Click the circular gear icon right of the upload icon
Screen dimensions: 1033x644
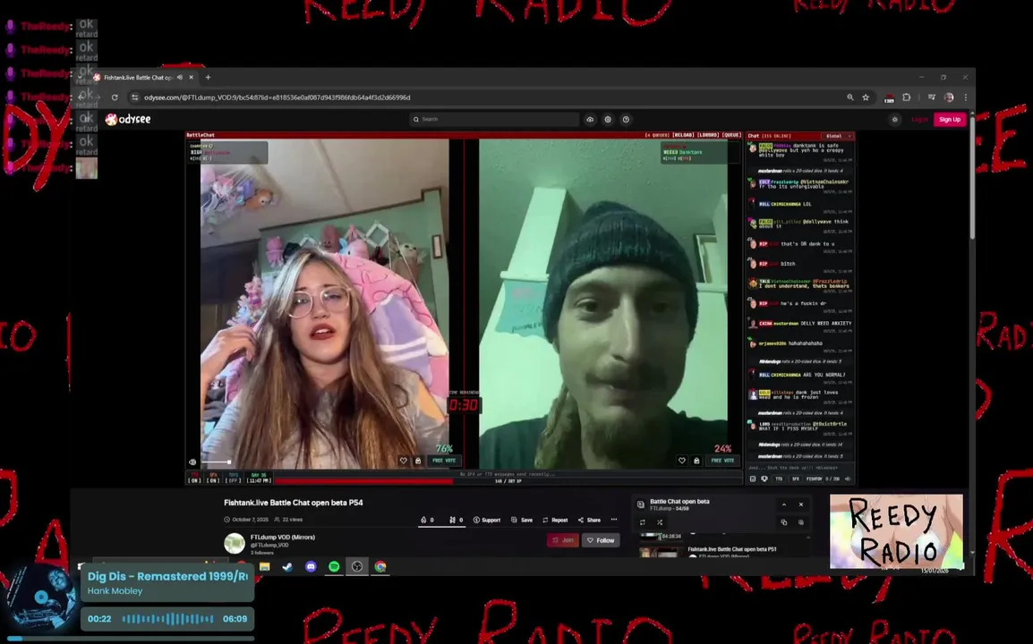608,119
